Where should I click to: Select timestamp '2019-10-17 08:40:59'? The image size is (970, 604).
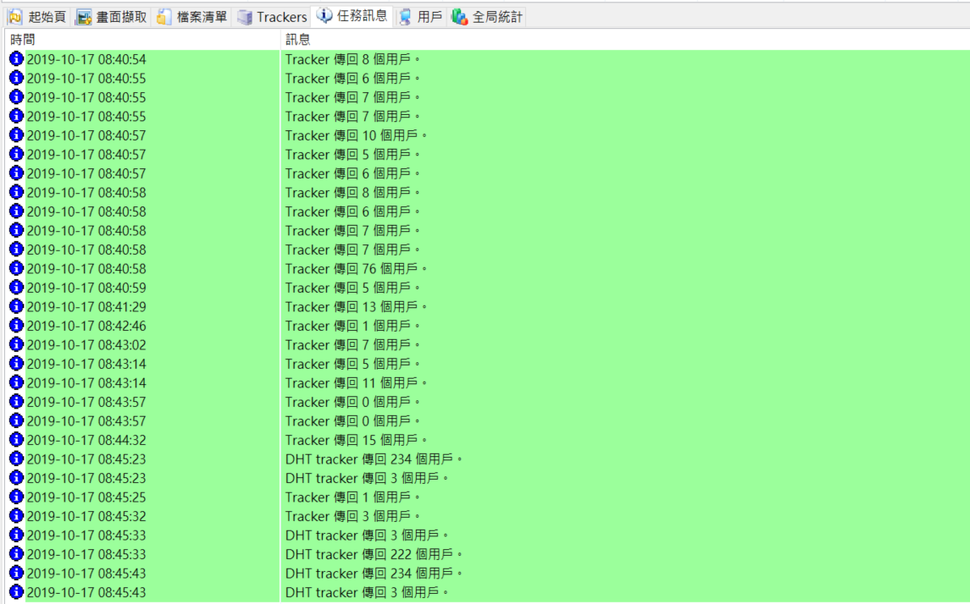[86, 288]
